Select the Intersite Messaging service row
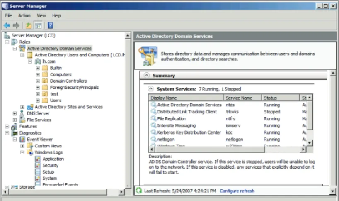This screenshot has width=339, height=201. click(x=228, y=125)
